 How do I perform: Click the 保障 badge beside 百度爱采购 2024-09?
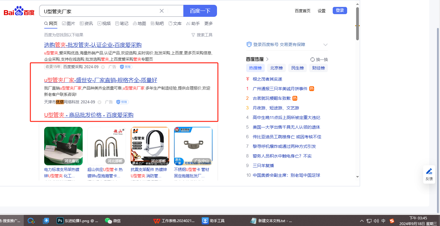click(x=126, y=67)
